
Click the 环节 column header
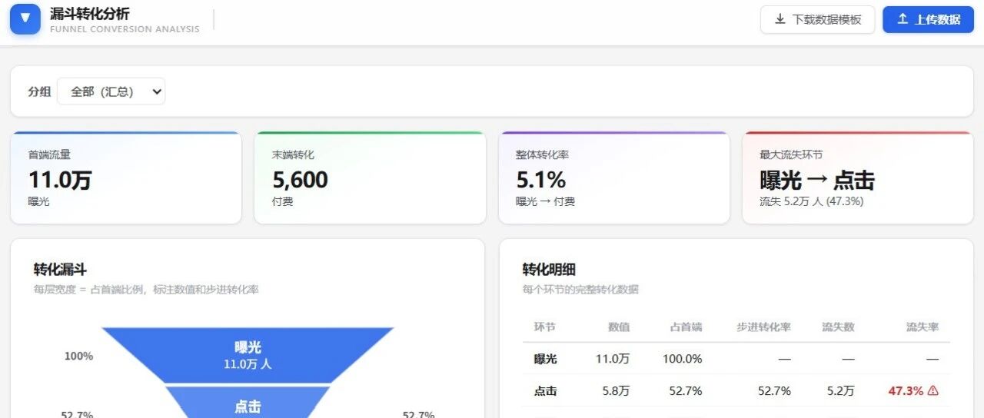click(545, 327)
